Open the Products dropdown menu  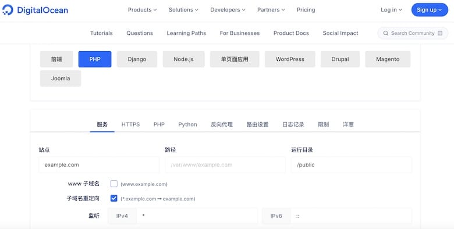(x=142, y=10)
